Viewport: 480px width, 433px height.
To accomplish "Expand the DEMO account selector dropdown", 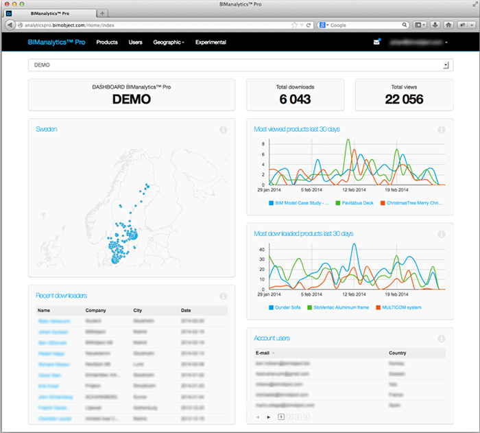I will coord(446,65).
